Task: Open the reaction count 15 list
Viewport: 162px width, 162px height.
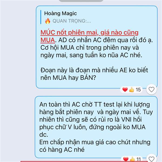Action: (138, 90)
